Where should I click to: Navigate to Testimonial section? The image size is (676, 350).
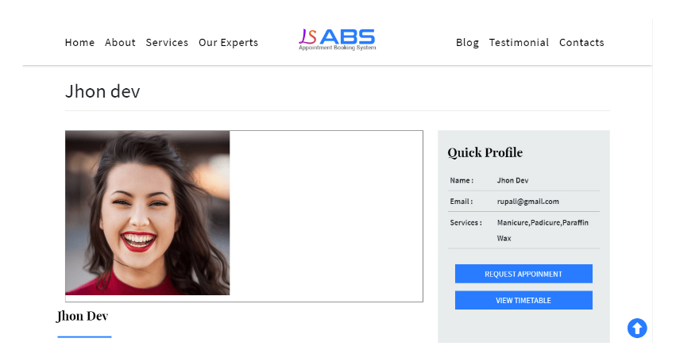click(519, 43)
